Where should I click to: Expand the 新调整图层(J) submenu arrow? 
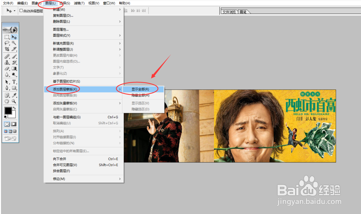120,49
